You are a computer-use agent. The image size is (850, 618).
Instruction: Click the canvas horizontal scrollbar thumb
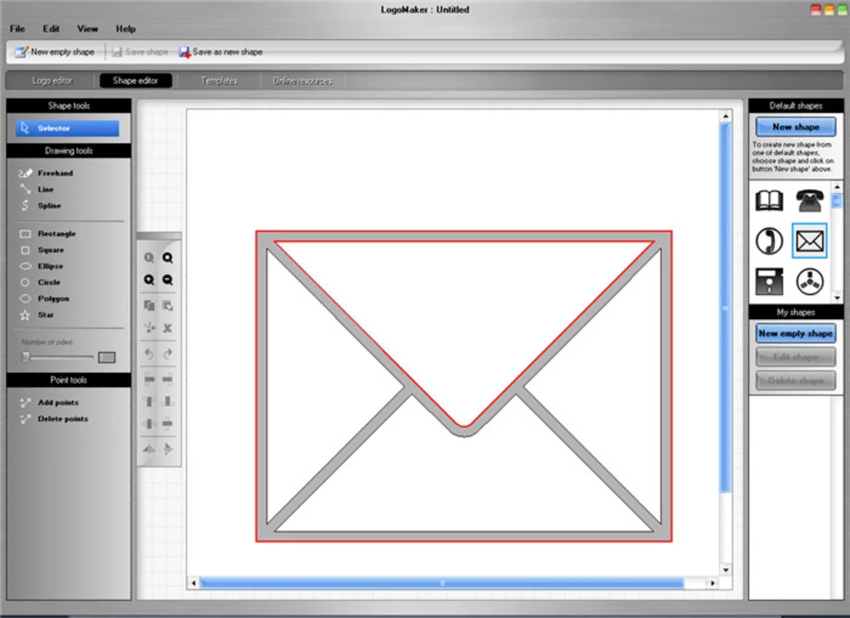442,583
